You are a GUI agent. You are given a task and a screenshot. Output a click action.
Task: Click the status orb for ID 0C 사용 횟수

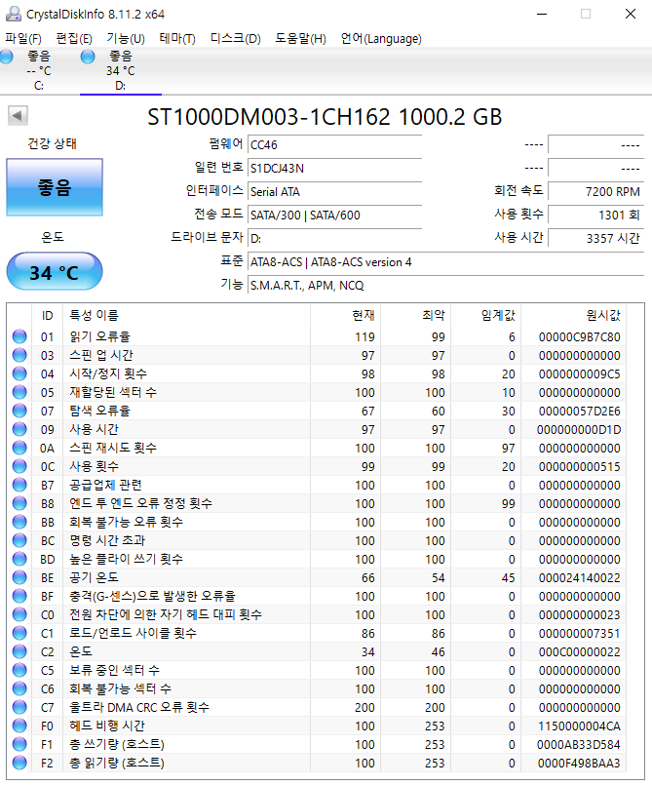(x=19, y=466)
